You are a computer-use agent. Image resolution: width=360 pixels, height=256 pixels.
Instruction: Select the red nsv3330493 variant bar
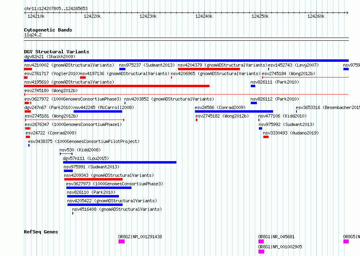click(x=266, y=137)
